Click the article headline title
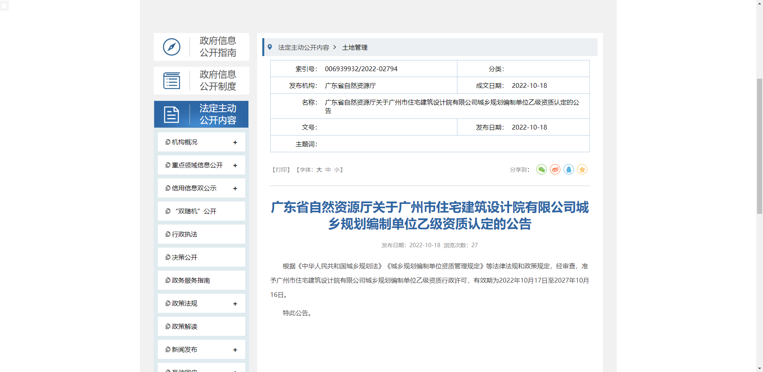 (430, 215)
